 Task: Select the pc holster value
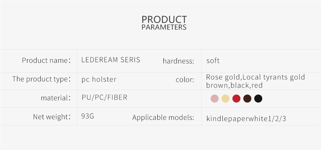(99, 79)
